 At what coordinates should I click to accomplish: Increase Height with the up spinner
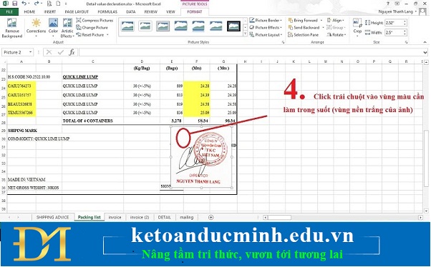pos(405,21)
